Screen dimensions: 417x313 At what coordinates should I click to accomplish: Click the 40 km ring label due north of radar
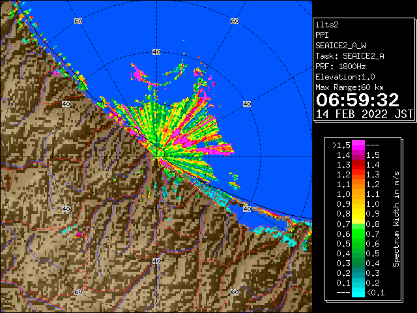pyautogui.click(x=156, y=52)
